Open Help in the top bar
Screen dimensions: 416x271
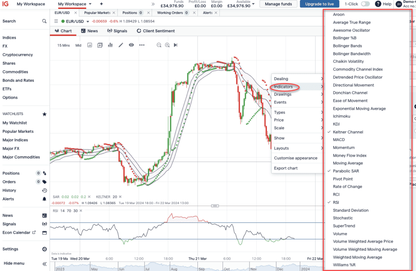coord(383,4)
